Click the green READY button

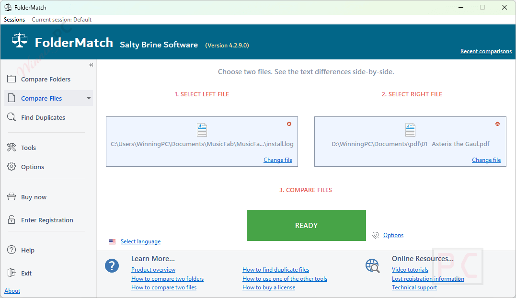(x=306, y=225)
